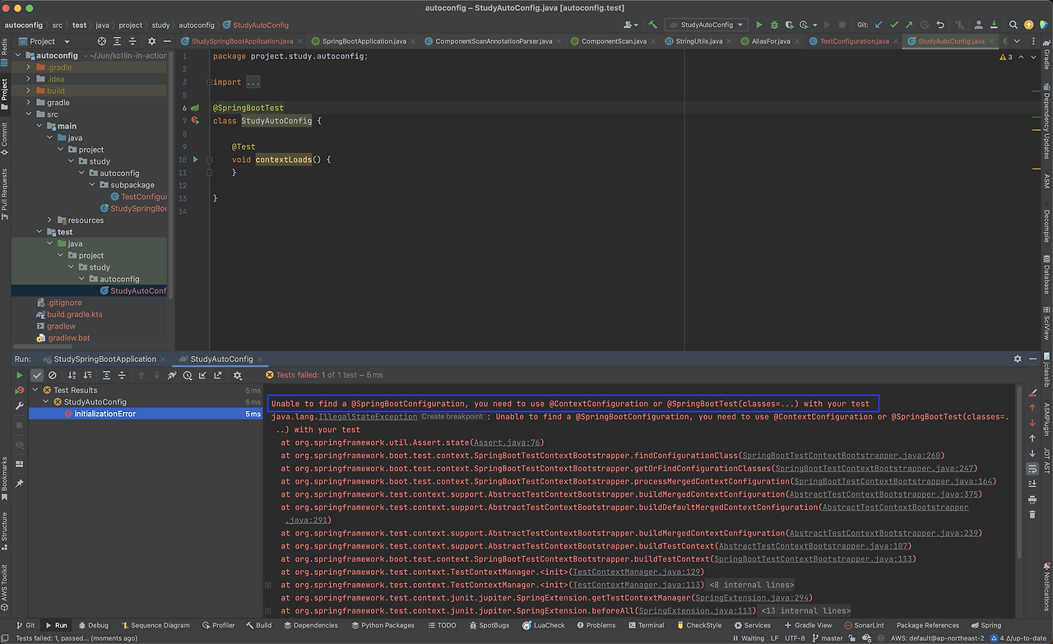
Task: Open the StudyAutoConfig run configuration dropdown
Action: [707, 25]
